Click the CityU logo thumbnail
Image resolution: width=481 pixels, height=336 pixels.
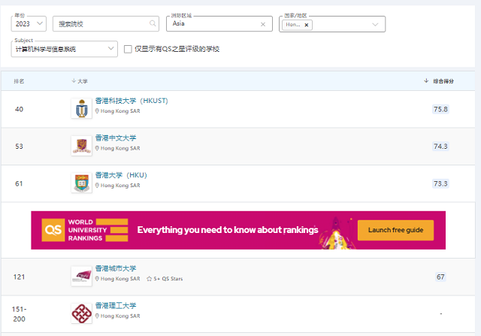click(82, 276)
